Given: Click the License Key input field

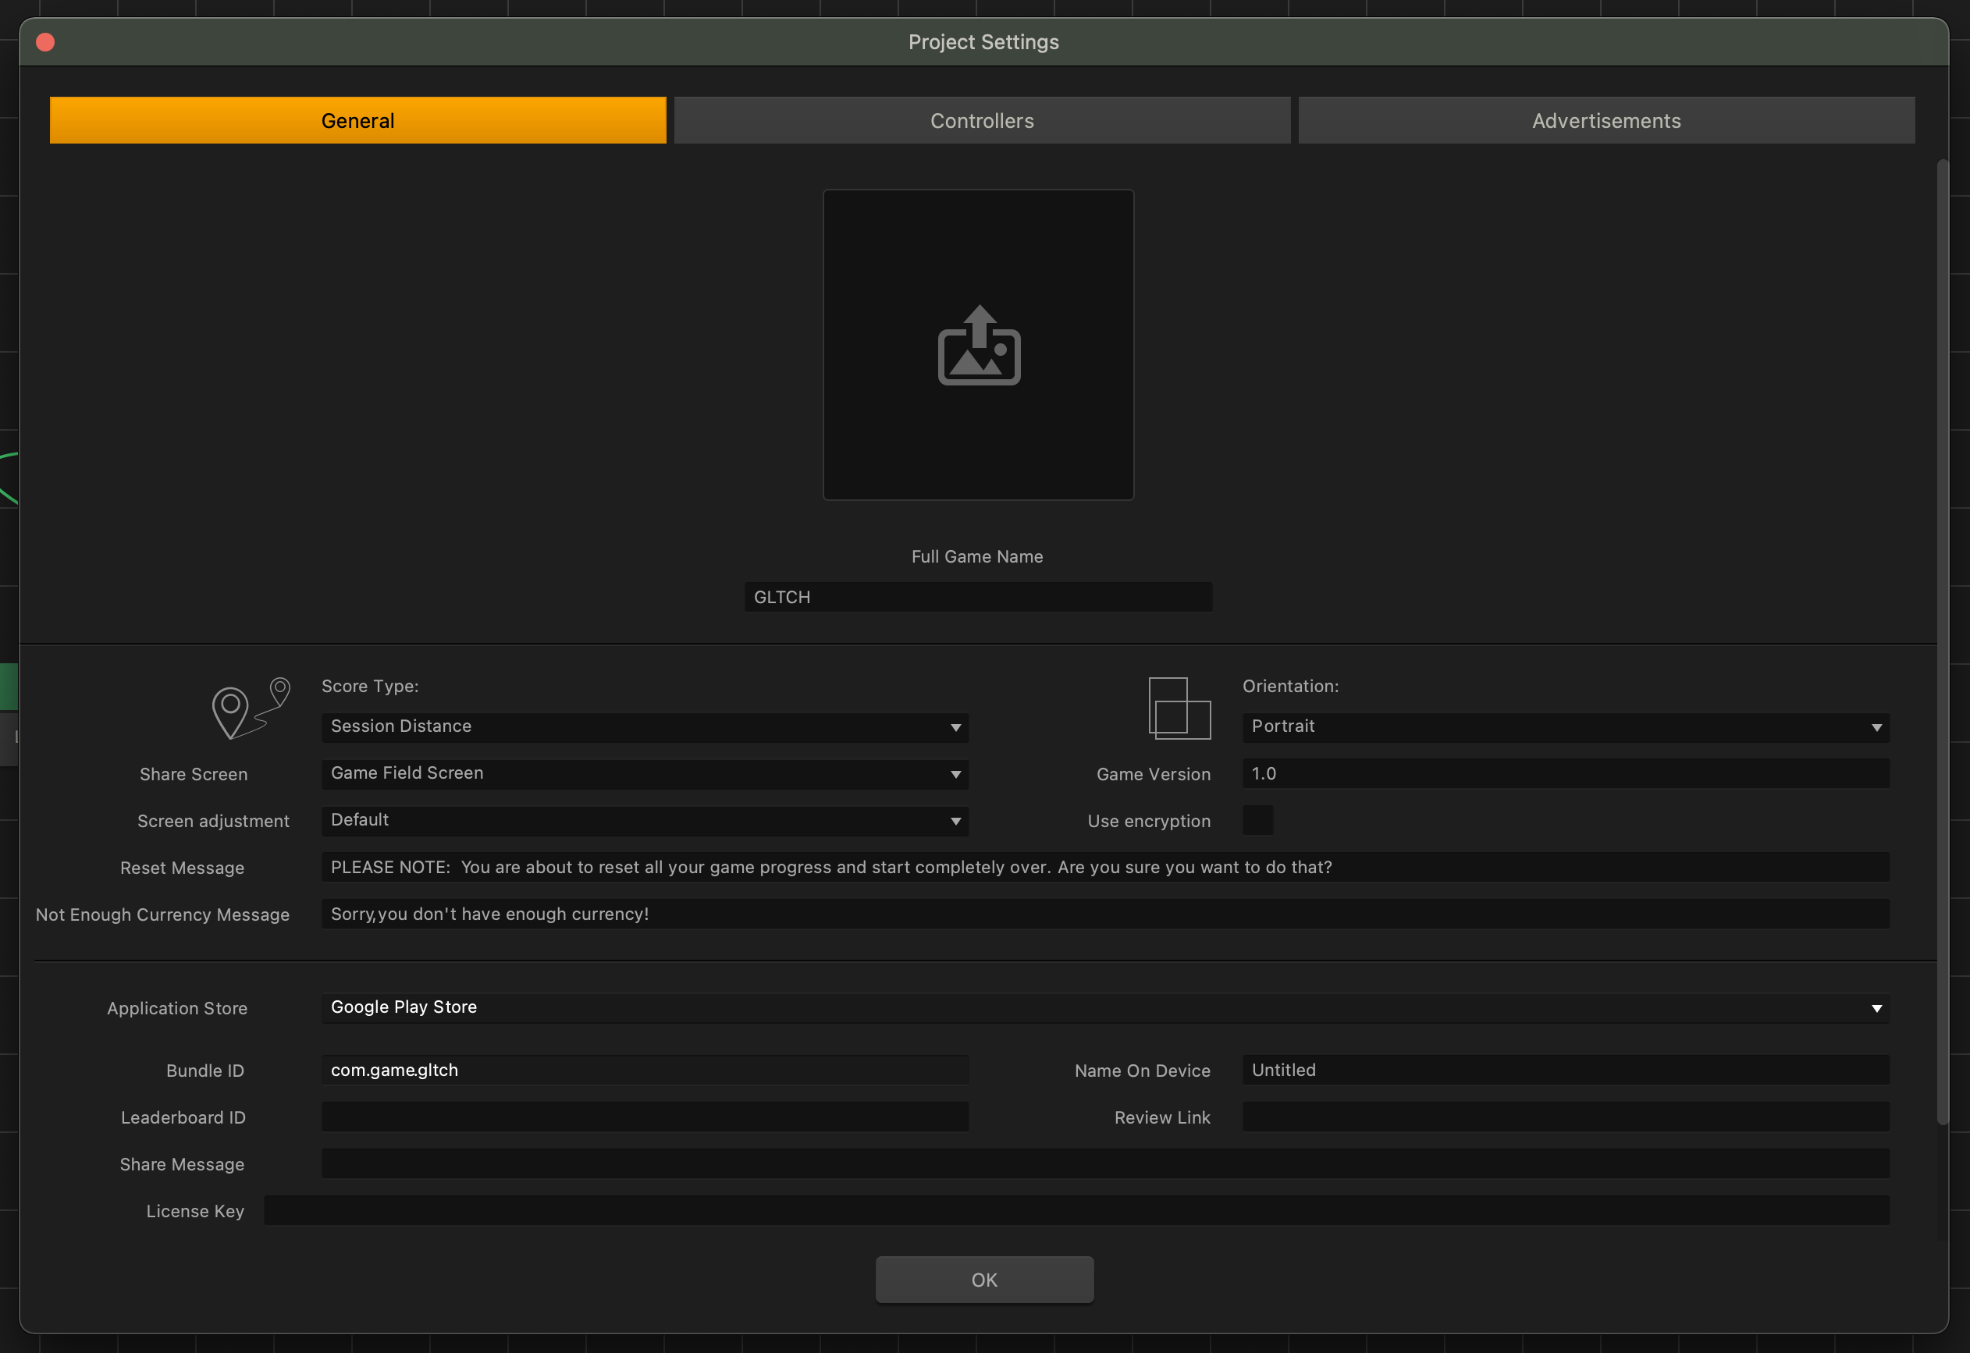Looking at the screenshot, I should tap(1076, 1210).
